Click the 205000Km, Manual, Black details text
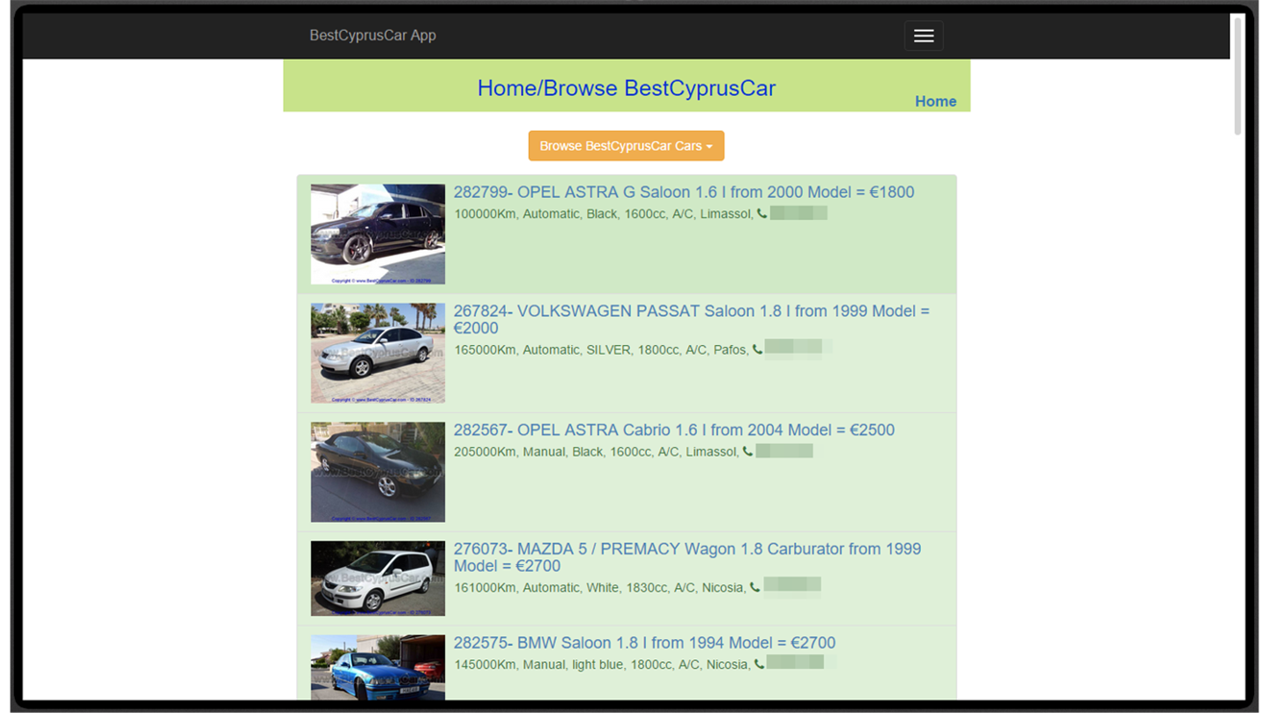The image size is (1269, 713). point(597,452)
